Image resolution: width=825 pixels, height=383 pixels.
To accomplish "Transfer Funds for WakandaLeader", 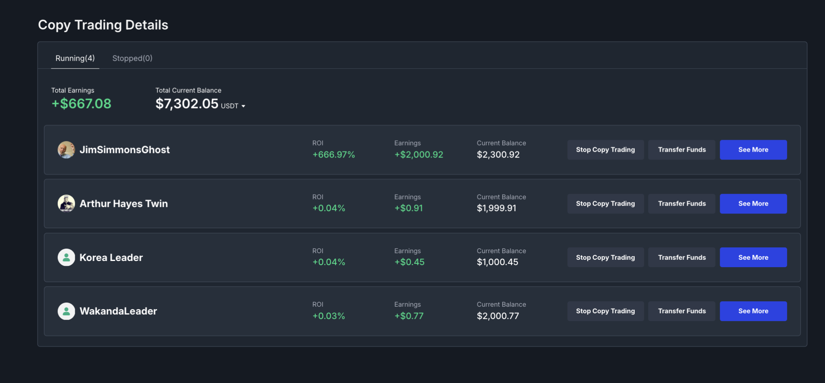I will (681, 311).
